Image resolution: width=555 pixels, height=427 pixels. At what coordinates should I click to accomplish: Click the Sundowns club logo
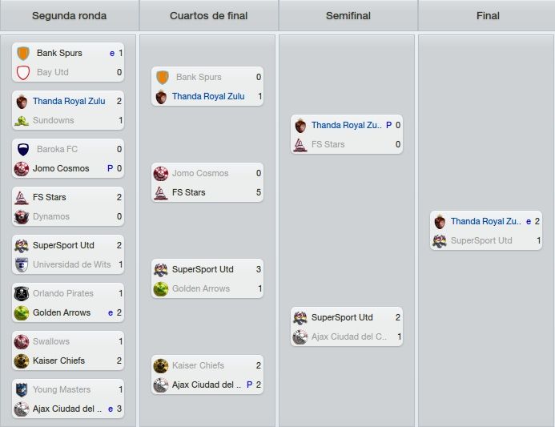pyautogui.click(x=22, y=121)
